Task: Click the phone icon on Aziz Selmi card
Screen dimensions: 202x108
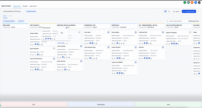Action: coord(85,44)
